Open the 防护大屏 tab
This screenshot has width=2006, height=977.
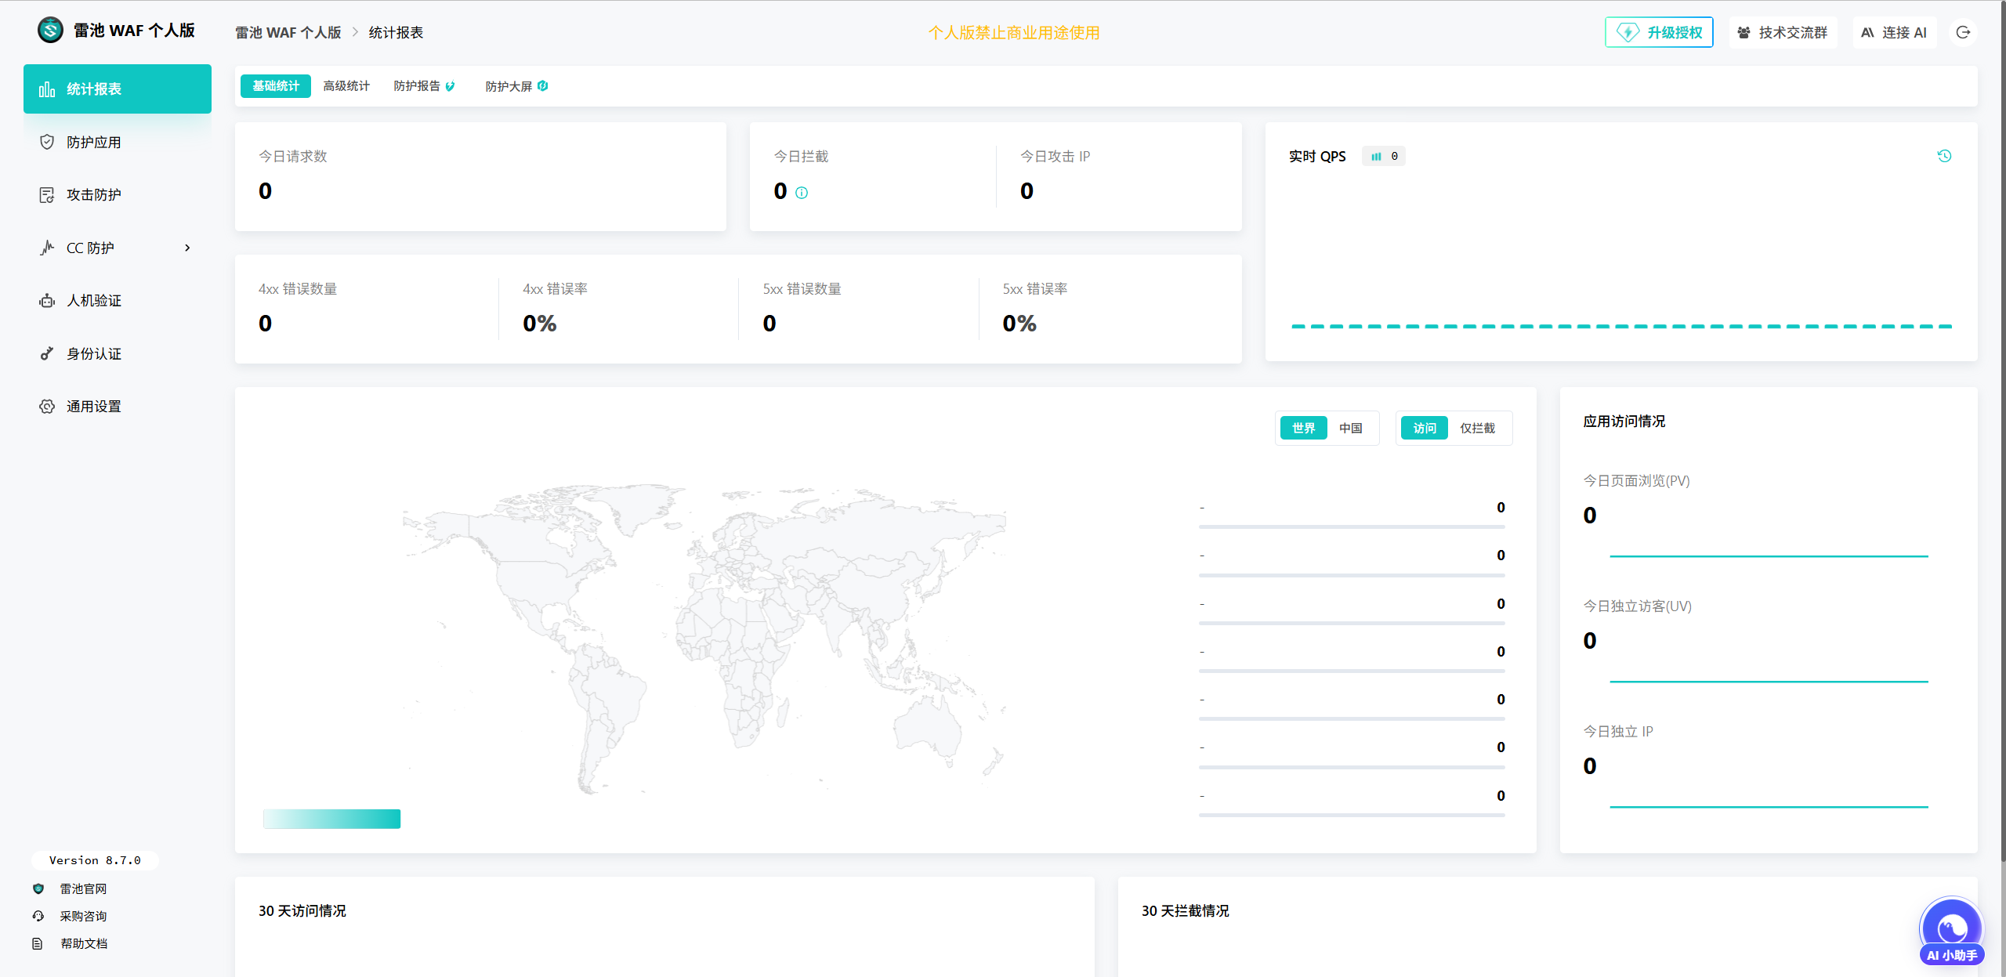pos(509,86)
